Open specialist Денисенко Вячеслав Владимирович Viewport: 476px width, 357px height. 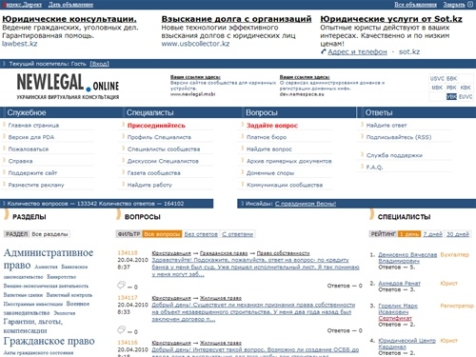(x=407, y=258)
